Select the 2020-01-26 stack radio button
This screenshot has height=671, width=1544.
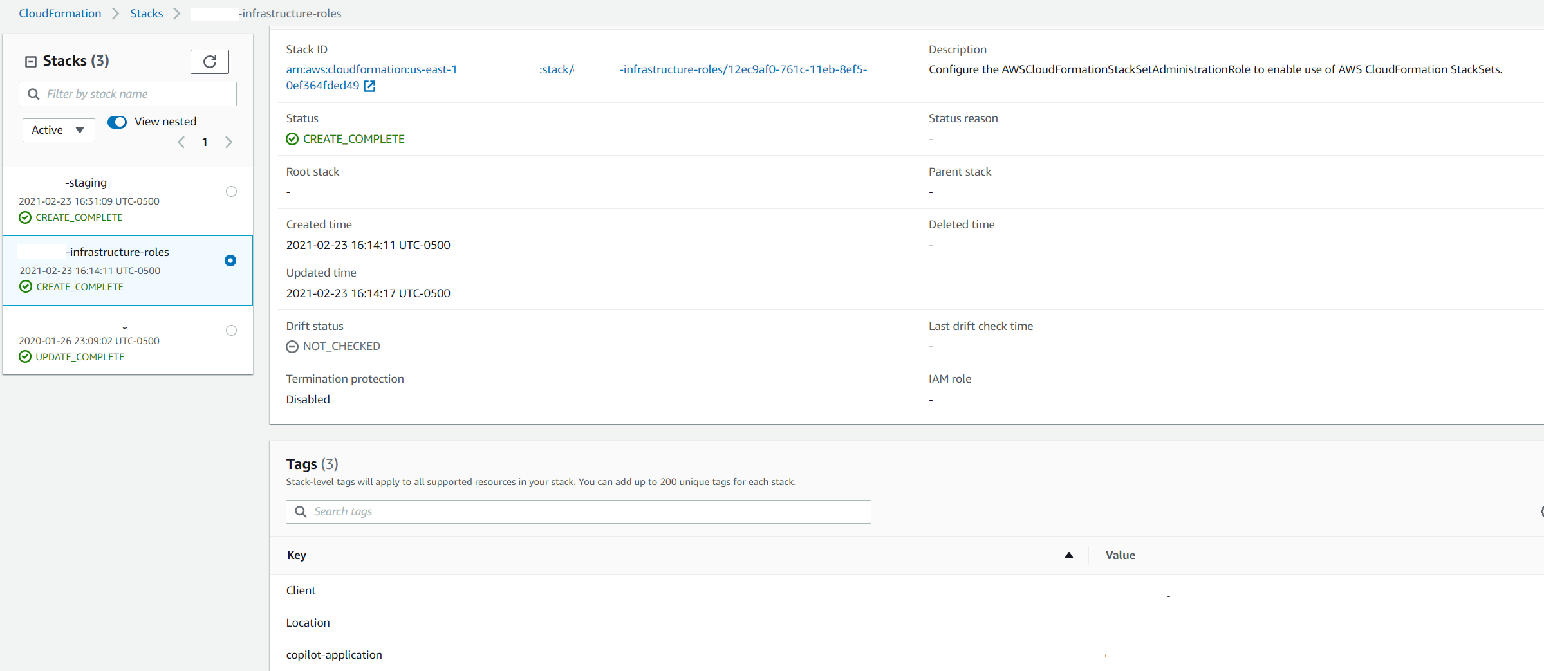click(232, 330)
